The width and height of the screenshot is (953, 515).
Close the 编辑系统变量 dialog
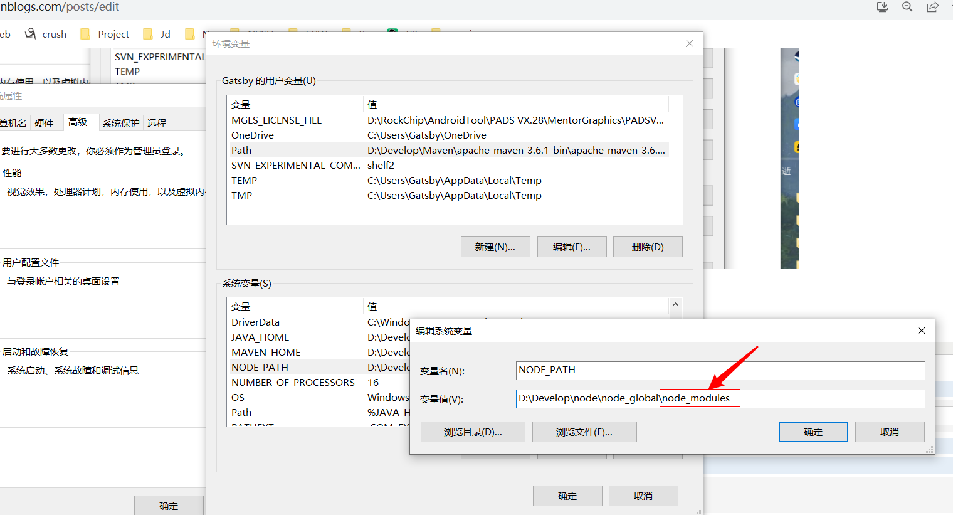[922, 331]
